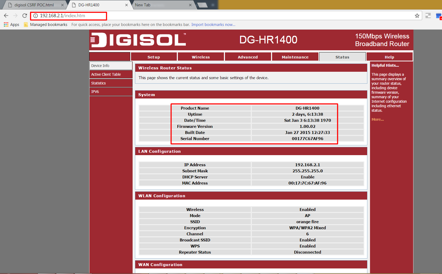Follow the More... helpful hints link

(x=377, y=119)
